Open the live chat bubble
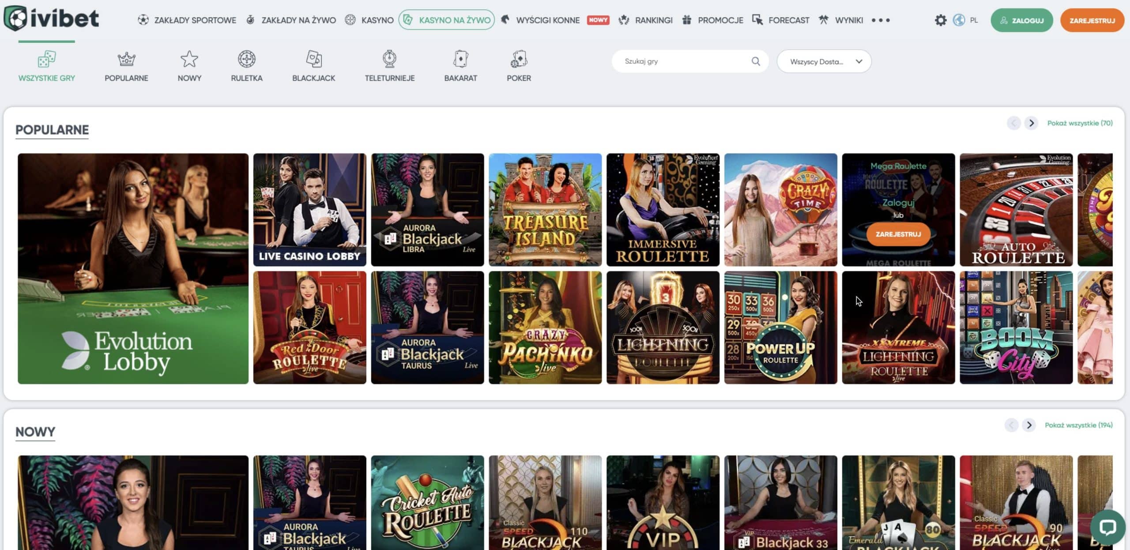Image resolution: width=1130 pixels, height=550 pixels. 1107,527
